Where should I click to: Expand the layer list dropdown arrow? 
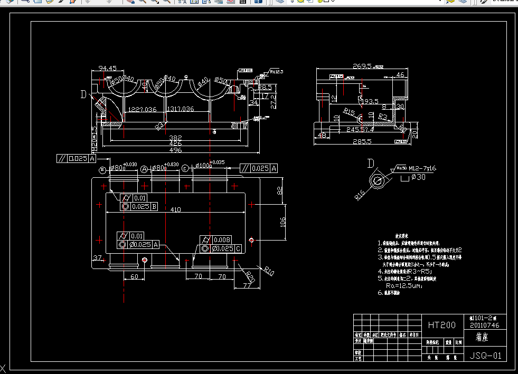tap(440, 1)
